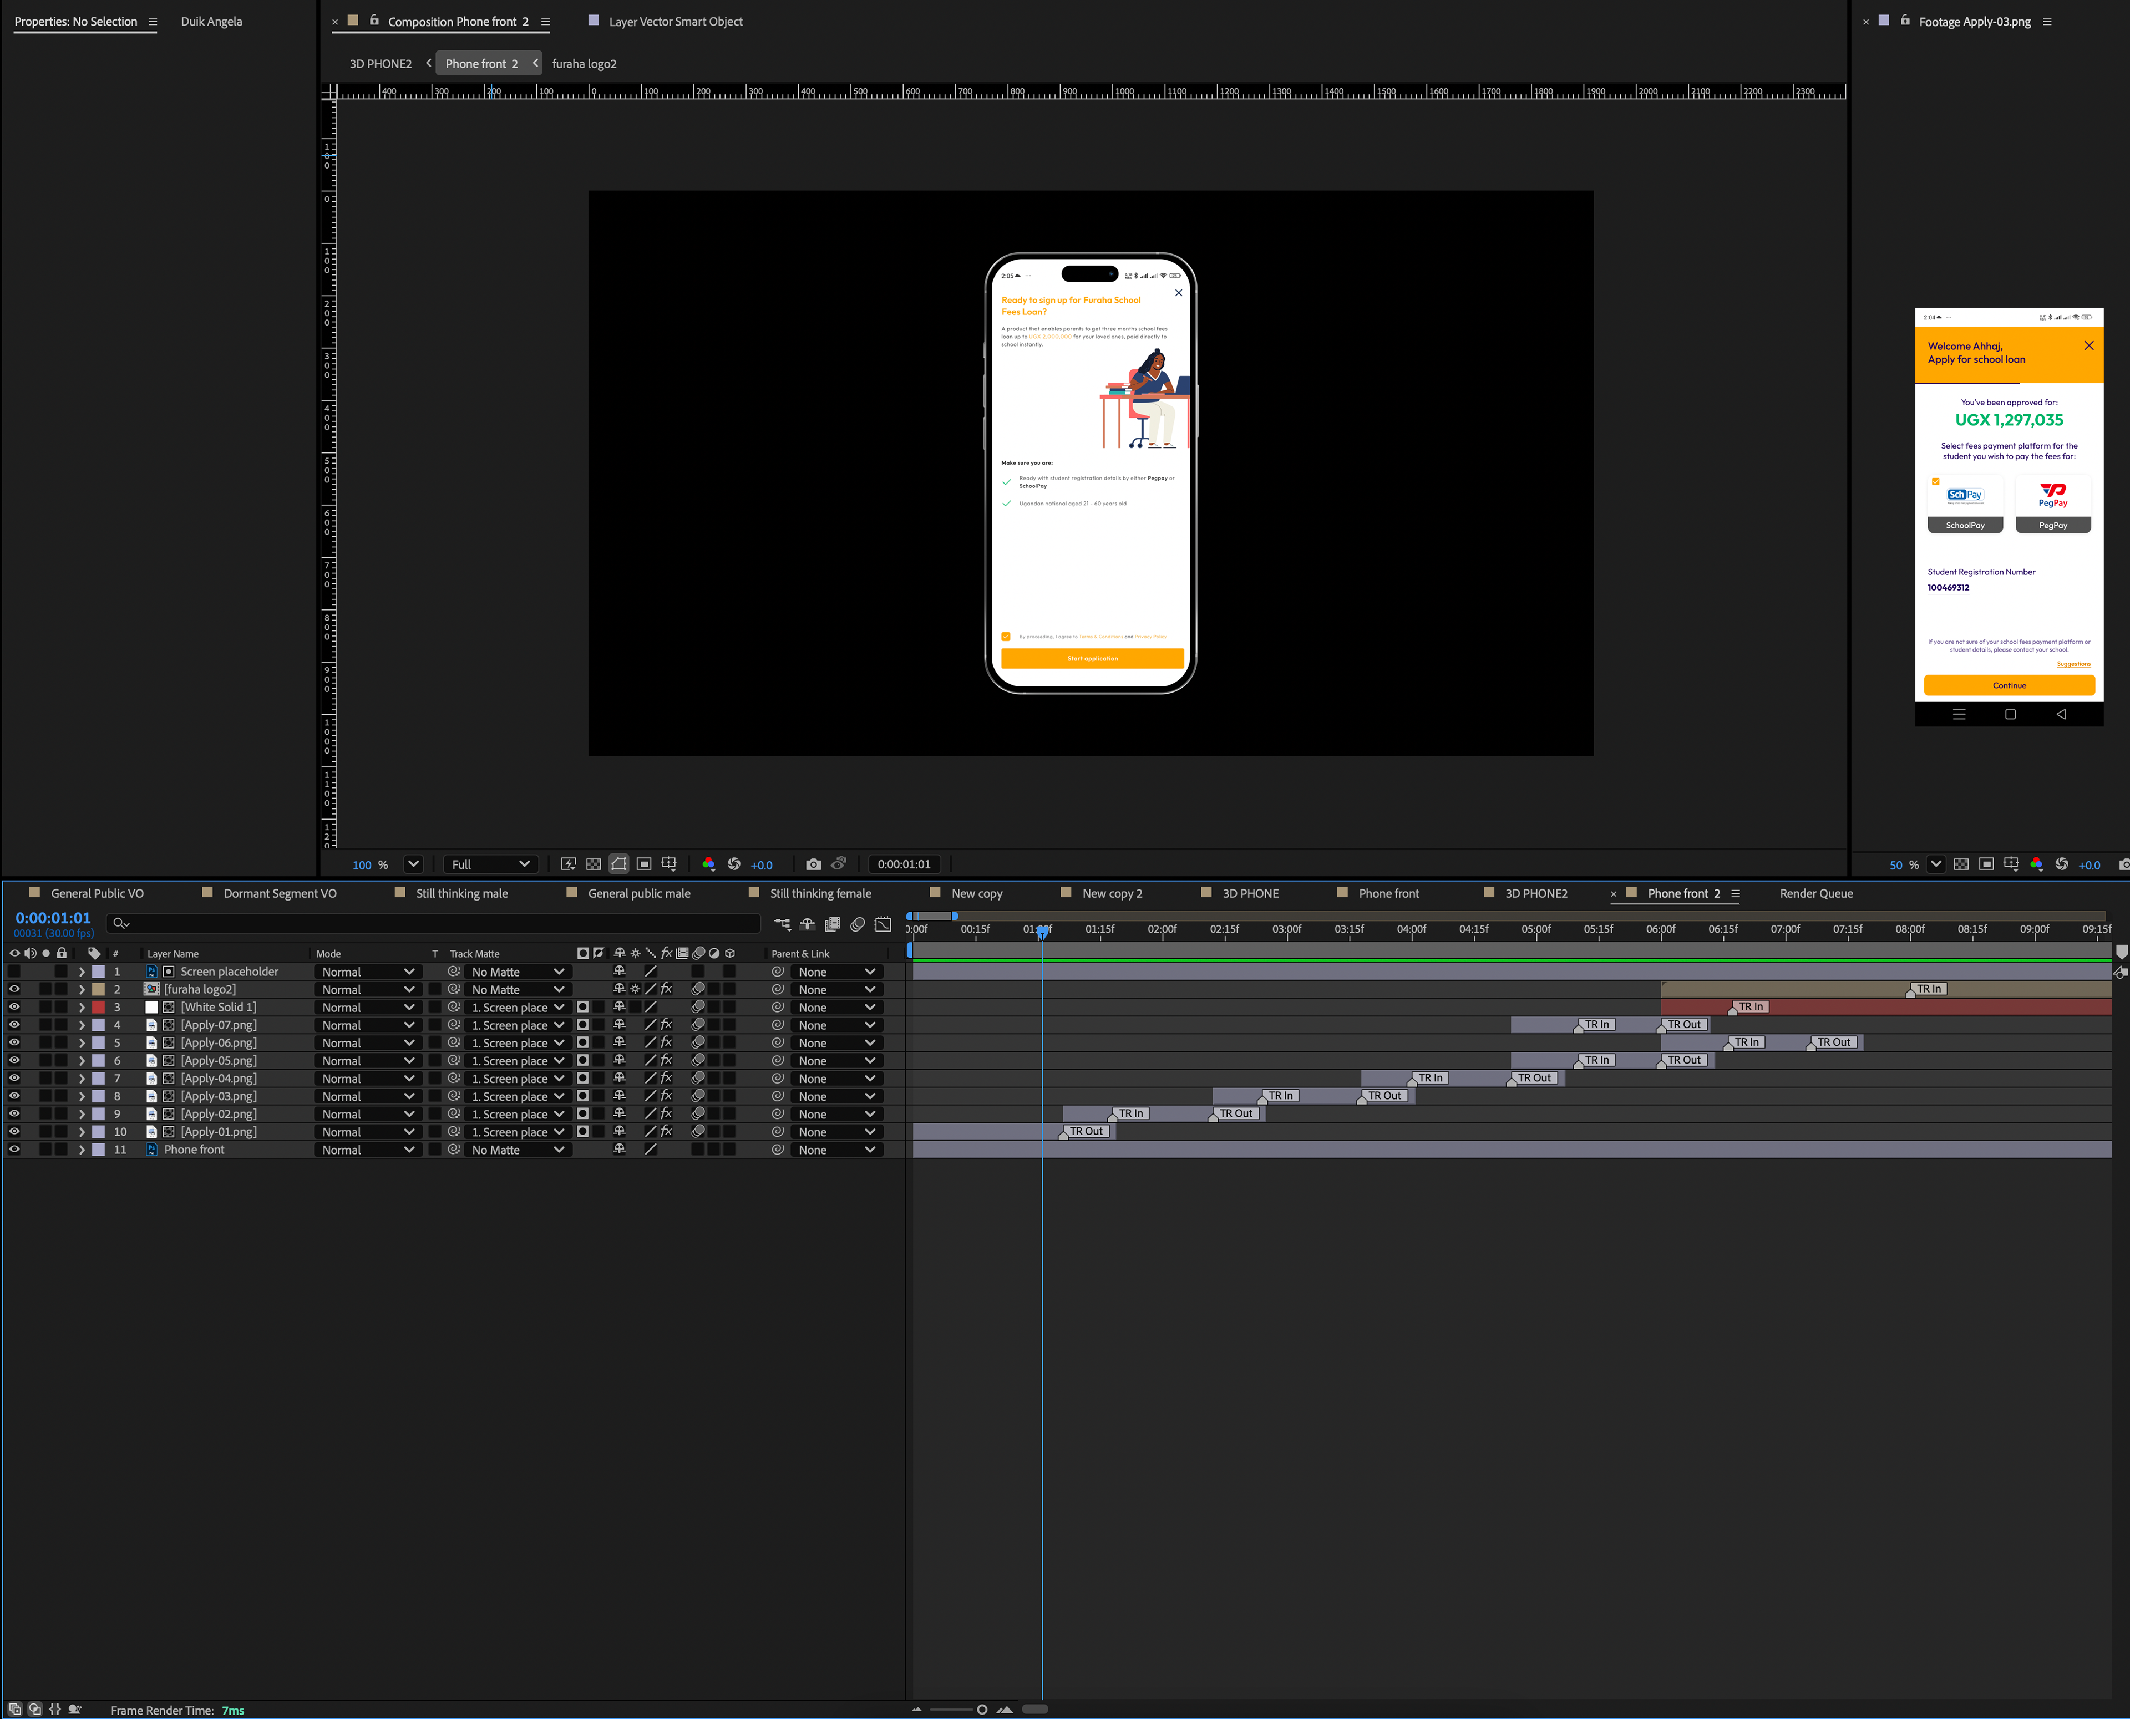Expand the Apply-07.png layer properties
2130x1719 pixels.
click(x=81, y=1025)
